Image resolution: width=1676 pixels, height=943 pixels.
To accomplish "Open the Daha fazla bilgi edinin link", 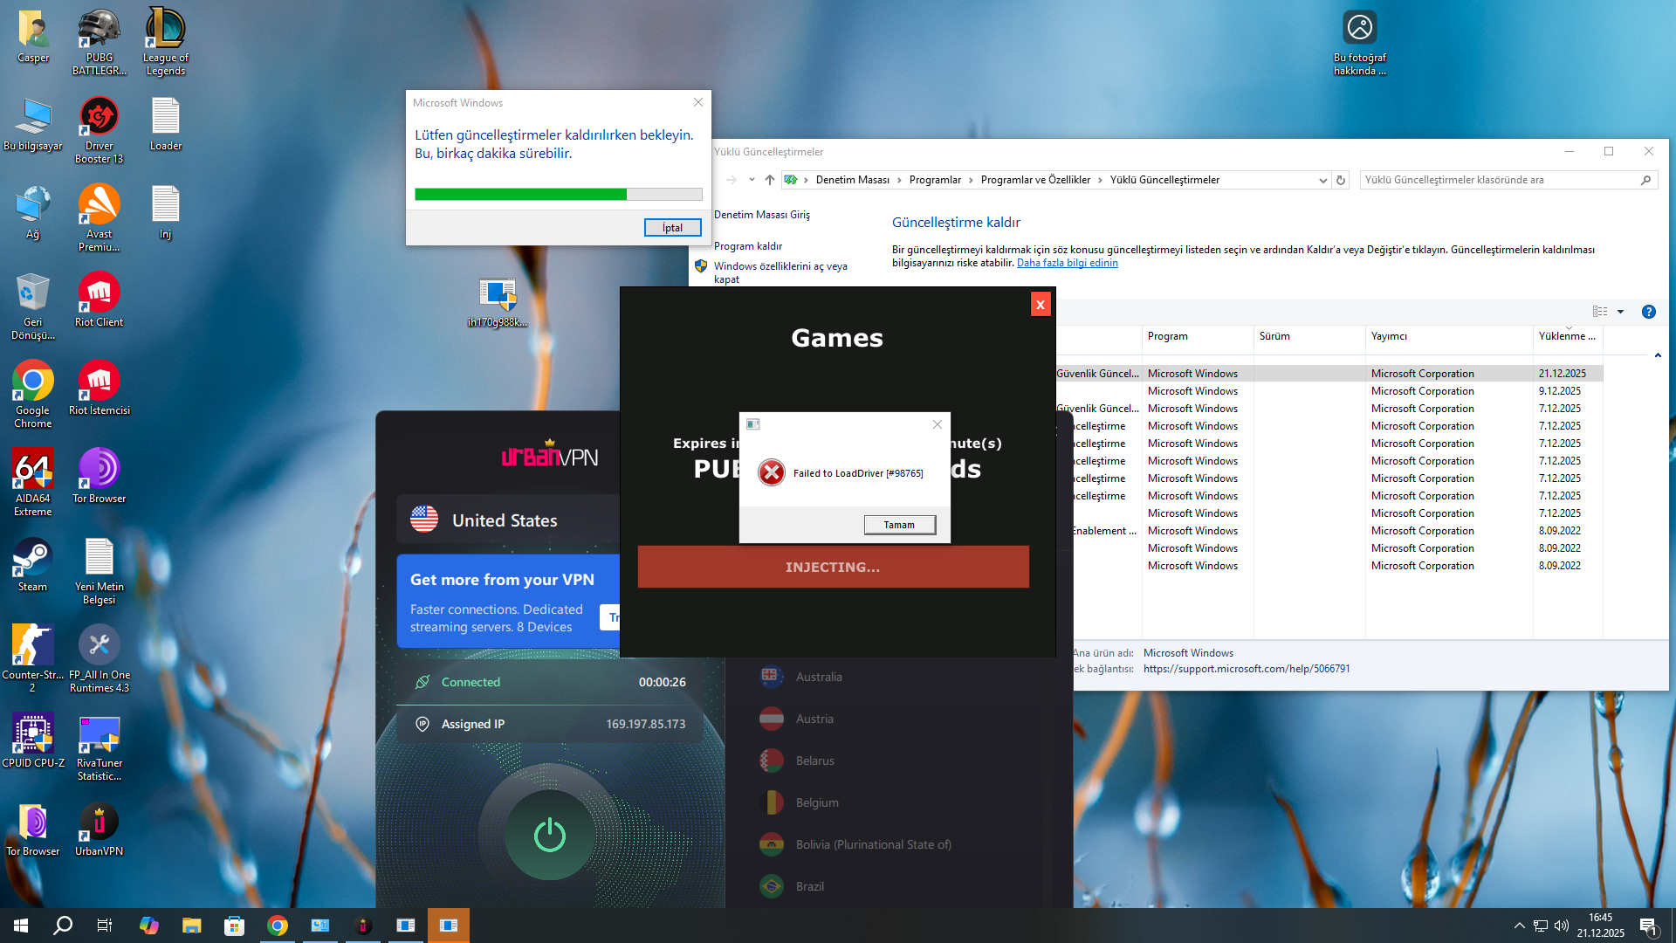I will pos(1067,263).
